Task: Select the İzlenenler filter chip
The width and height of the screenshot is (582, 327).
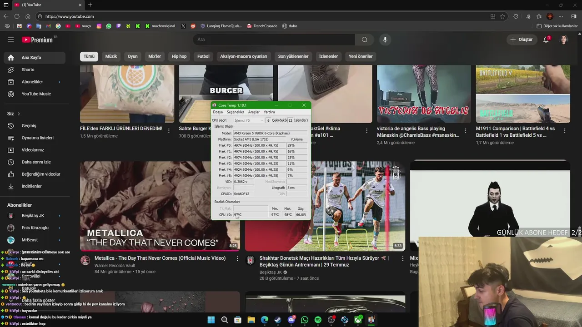Action: point(328,56)
